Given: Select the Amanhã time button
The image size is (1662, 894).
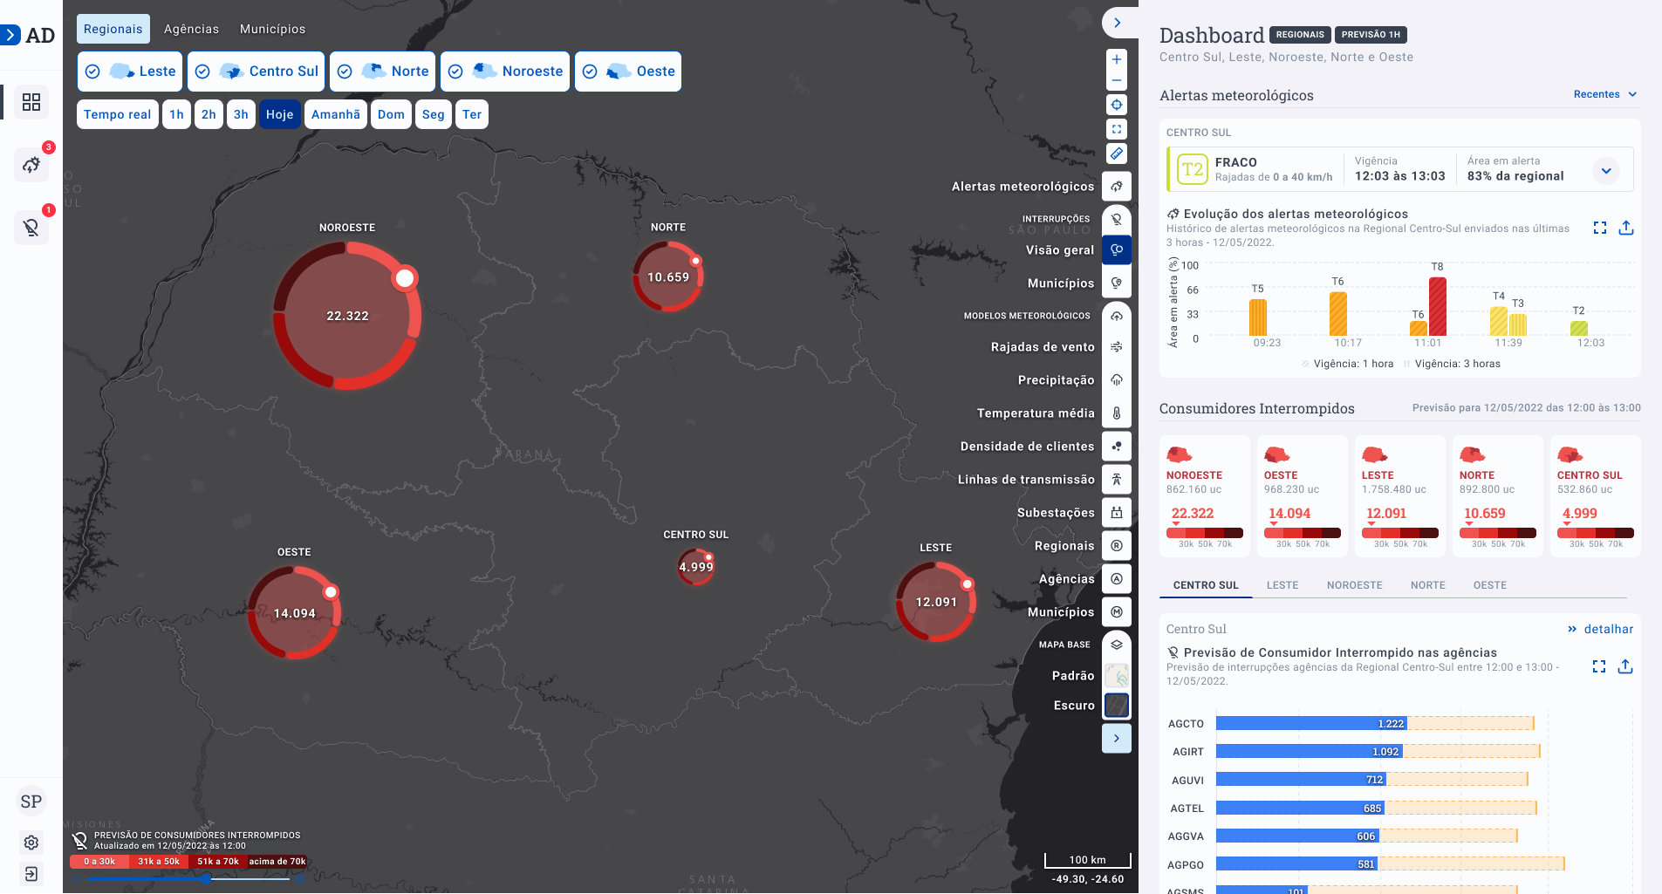Looking at the screenshot, I should tap(335, 114).
